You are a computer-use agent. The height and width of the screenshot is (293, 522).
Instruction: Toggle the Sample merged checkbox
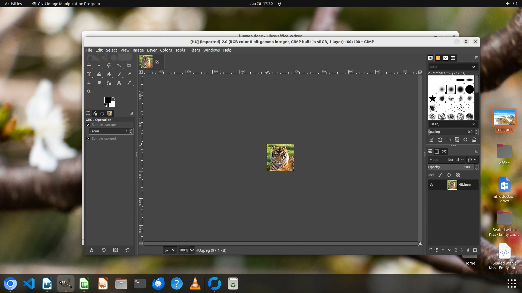tap(88, 139)
